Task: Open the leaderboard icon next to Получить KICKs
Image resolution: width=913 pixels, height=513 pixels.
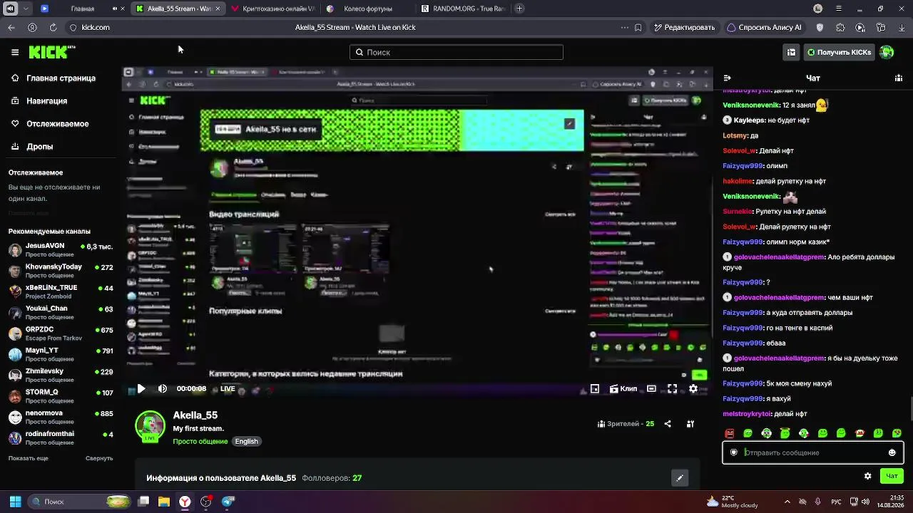Action: [x=791, y=52]
